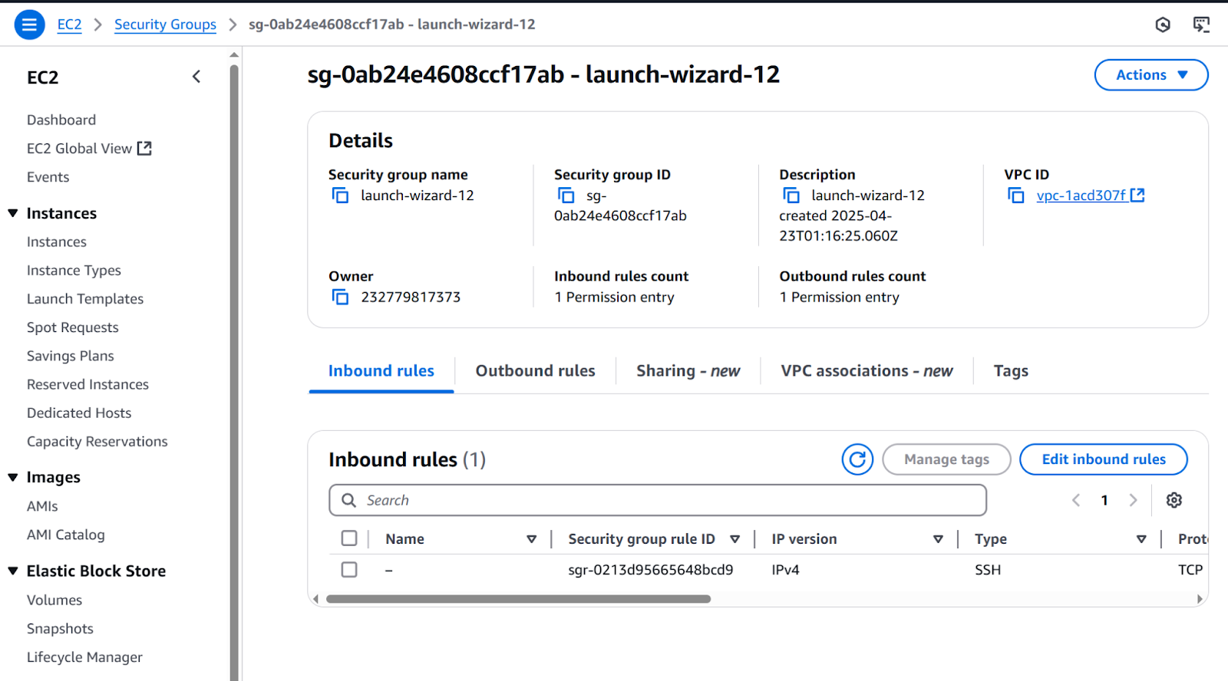Viewport: 1228px width, 681px height.
Task: Click the search magnifier icon
Action: [348, 500]
